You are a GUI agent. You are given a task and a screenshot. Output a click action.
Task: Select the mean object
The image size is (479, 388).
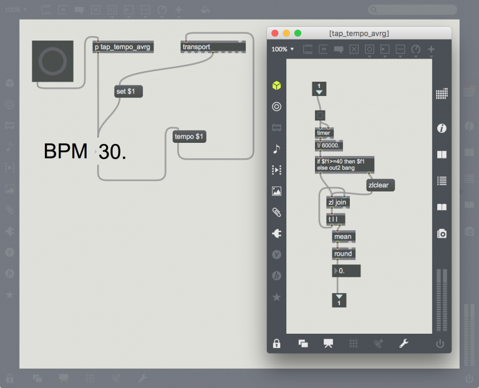(344, 236)
